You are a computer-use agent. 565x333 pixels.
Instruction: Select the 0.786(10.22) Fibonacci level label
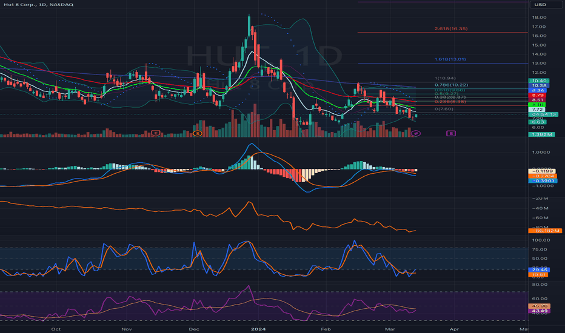pos(451,85)
